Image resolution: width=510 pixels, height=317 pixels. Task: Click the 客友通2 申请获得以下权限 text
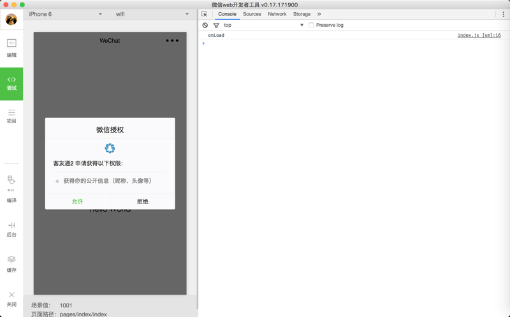tap(88, 163)
